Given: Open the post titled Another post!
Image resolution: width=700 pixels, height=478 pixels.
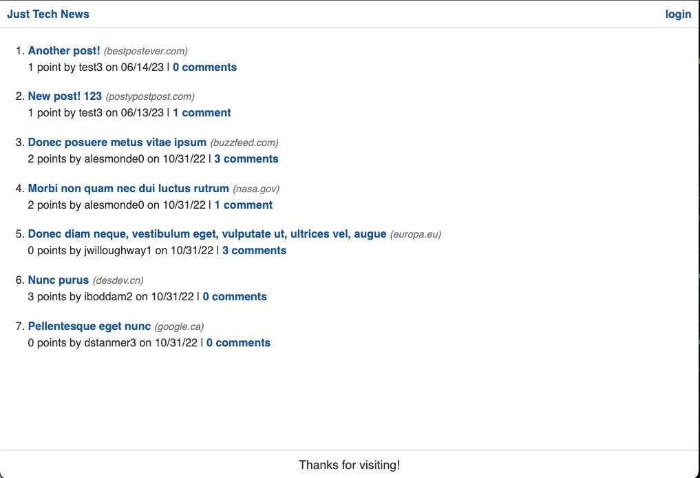Looking at the screenshot, I should click(x=64, y=50).
